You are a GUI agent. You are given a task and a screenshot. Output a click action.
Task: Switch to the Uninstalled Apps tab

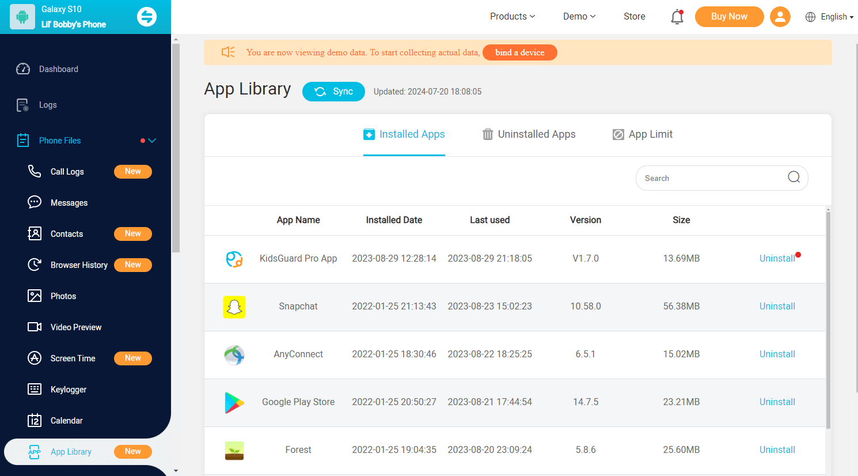(x=529, y=134)
